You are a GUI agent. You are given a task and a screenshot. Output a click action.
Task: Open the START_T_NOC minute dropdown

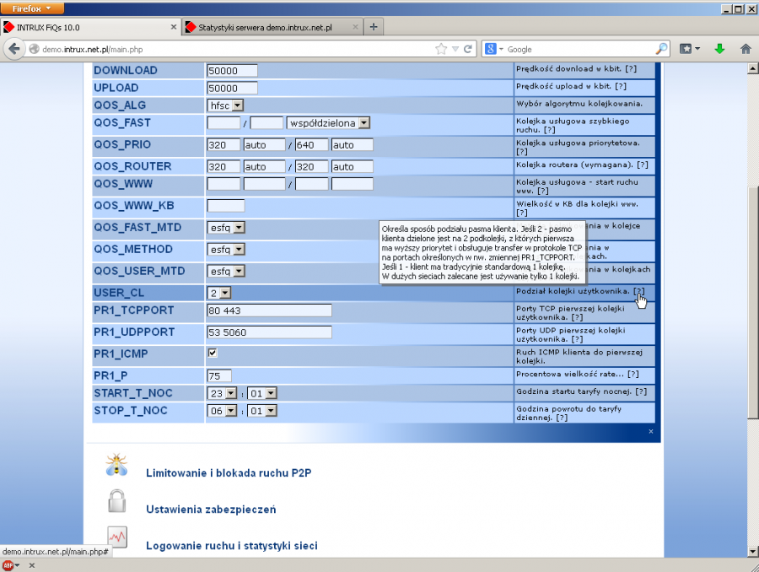coord(262,393)
